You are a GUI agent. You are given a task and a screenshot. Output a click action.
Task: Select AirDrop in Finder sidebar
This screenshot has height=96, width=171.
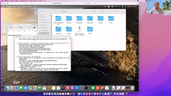(44, 17)
